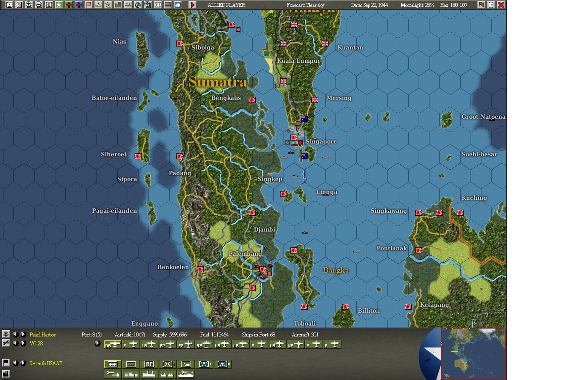Click the OP button in top toolbar
Screen dimensions: 570x380
click(158, 5)
